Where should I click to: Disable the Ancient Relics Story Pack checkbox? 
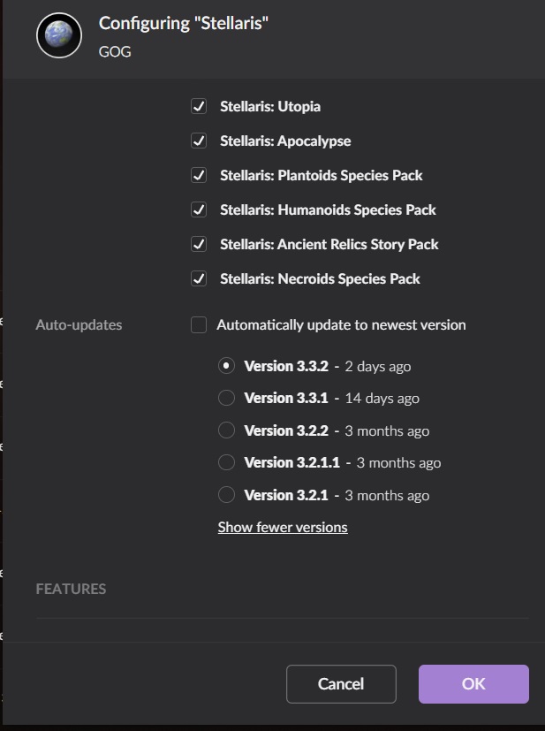(199, 244)
